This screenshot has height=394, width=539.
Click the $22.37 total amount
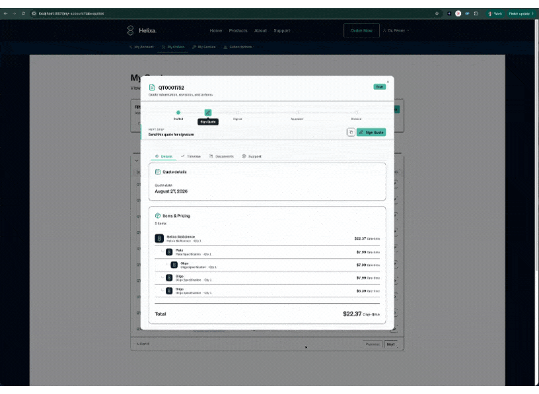352,314
